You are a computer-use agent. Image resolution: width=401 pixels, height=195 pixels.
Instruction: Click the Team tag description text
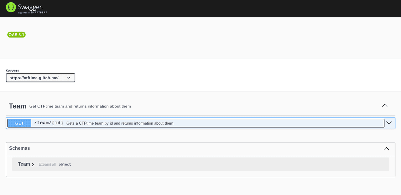pos(80,106)
